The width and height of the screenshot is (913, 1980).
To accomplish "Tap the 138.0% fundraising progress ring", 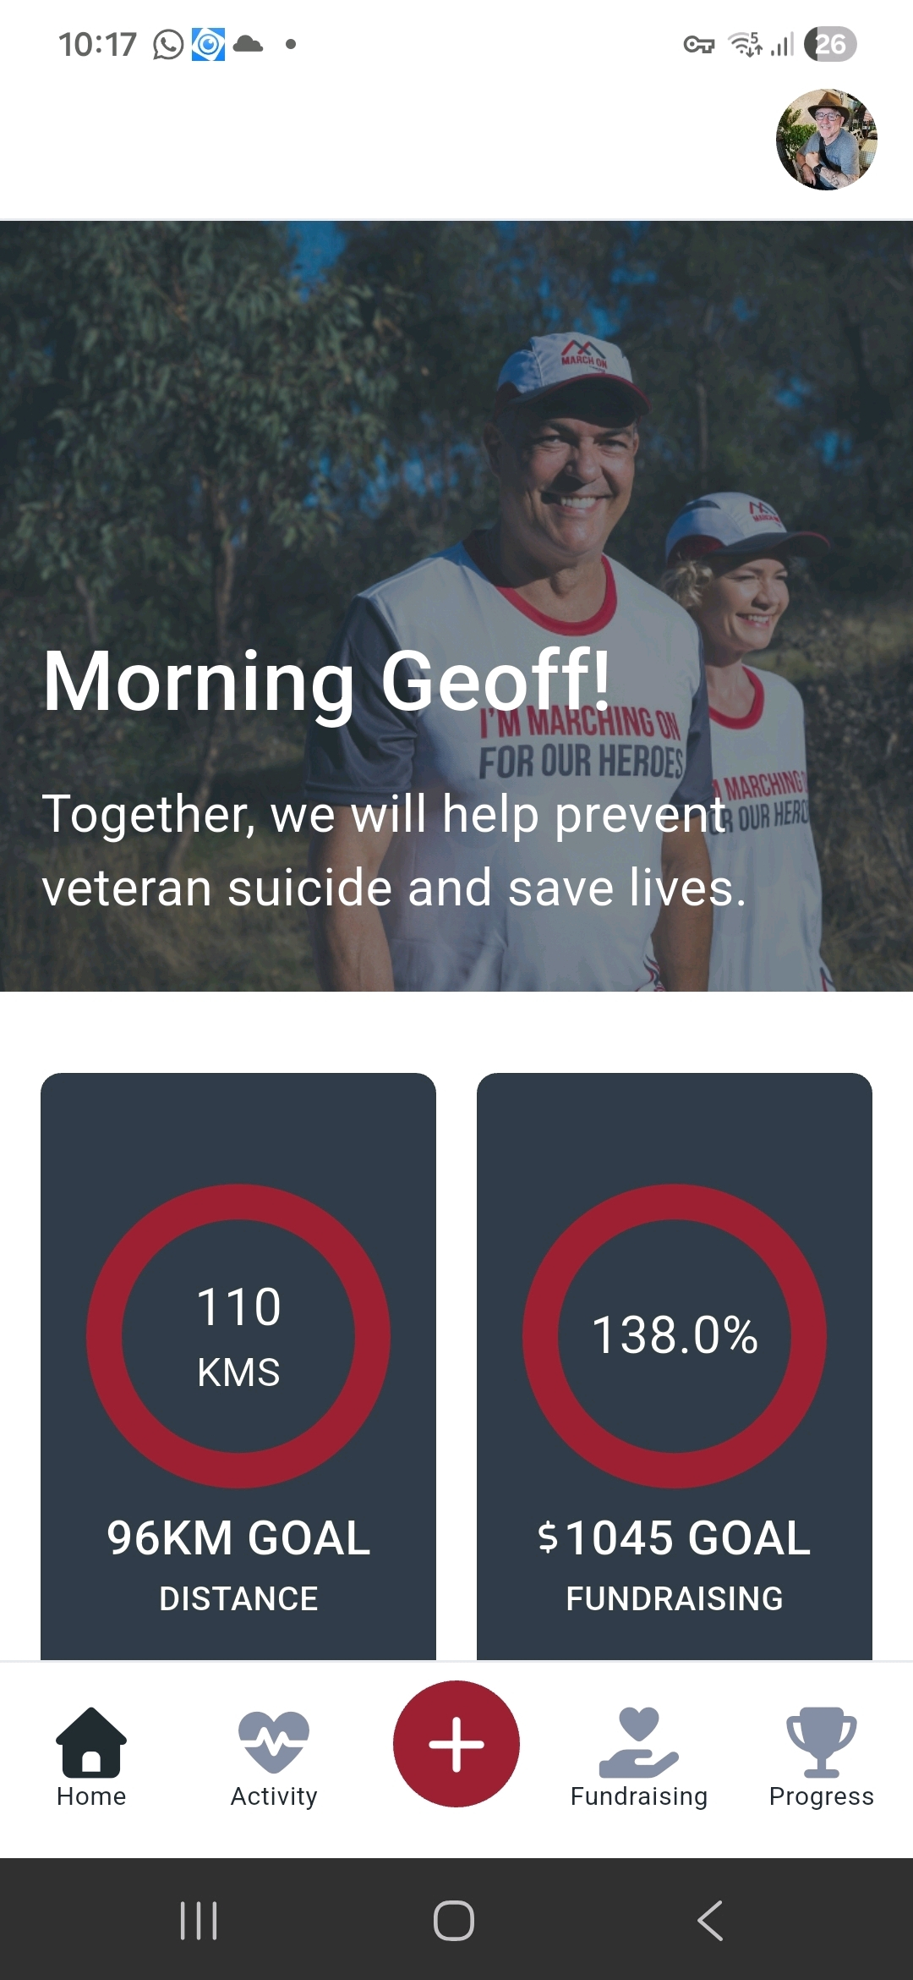I will point(674,1336).
